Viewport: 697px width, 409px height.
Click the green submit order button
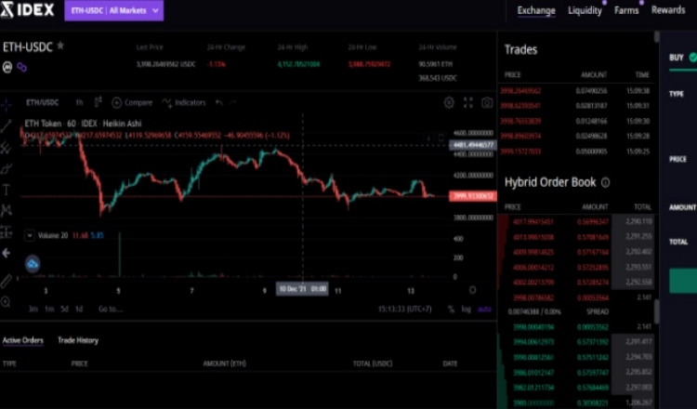tap(683, 280)
